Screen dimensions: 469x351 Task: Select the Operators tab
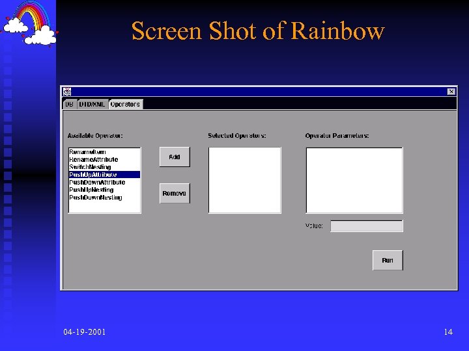pos(125,104)
